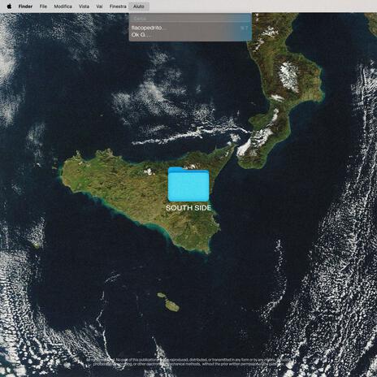The height and width of the screenshot is (377, 377).
Task: Open the Modifica menu
Action: pos(63,6)
